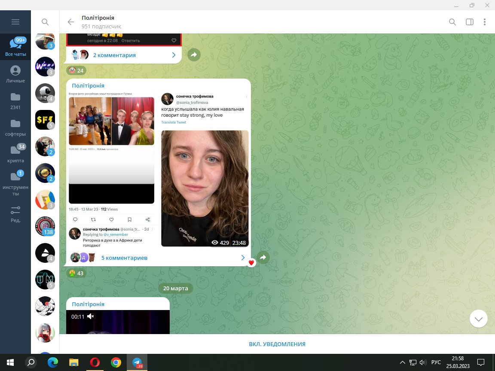Click the crying reaction with 43
495x371 pixels.
pyautogui.click(x=76, y=273)
